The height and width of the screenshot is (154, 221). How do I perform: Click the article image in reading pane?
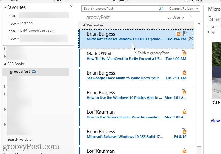[x=216, y=71]
